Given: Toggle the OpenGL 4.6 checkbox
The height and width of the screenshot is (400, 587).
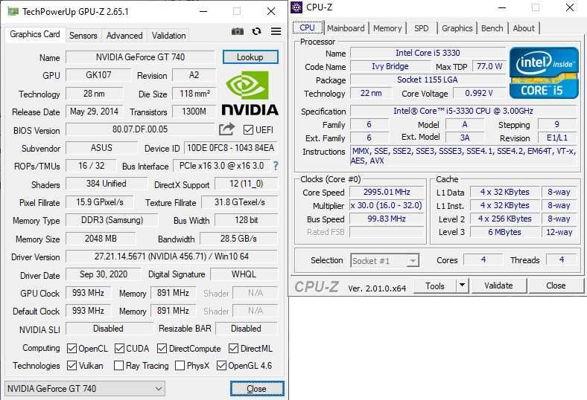Looking at the screenshot, I should (222, 365).
